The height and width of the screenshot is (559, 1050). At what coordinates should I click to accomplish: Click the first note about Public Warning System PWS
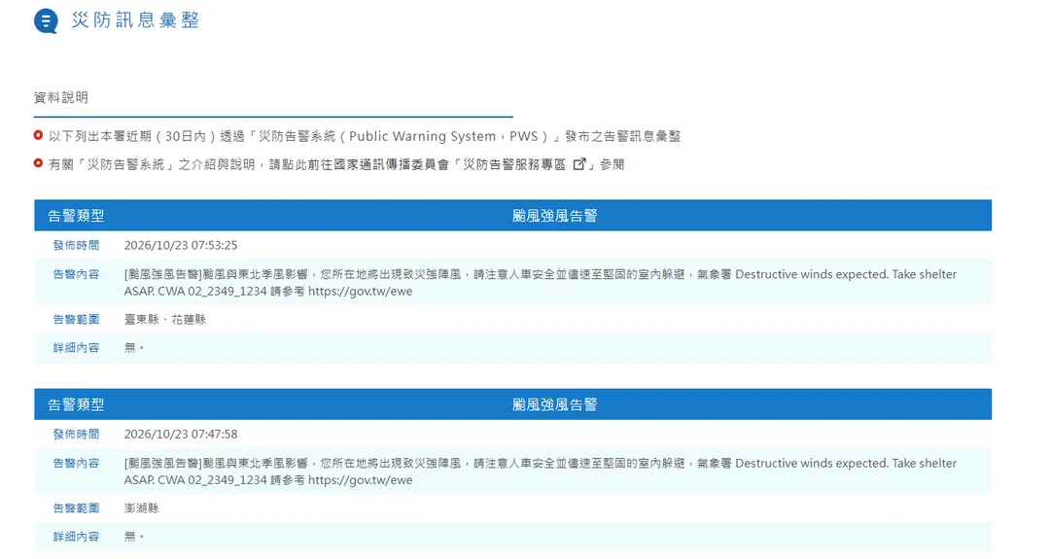coord(365,136)
